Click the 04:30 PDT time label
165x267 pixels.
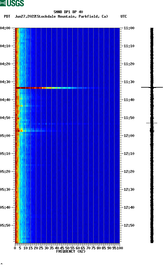pos(5,82)
